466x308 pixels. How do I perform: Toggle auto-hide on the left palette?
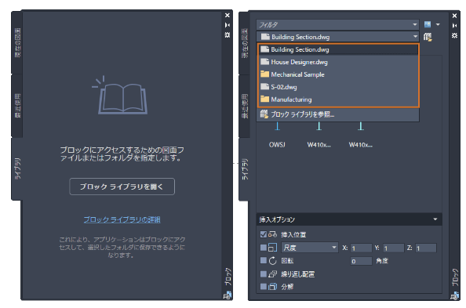click(x=228, y=25)
